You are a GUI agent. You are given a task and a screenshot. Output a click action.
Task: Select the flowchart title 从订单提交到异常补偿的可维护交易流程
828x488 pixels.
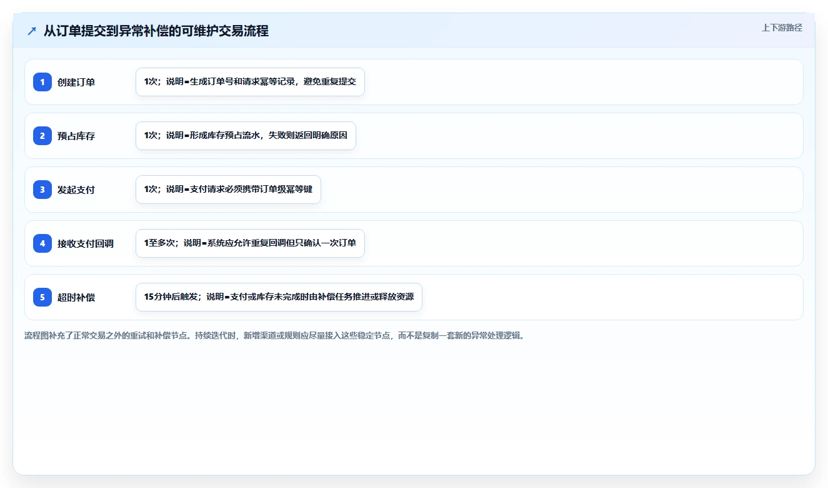[156, 31]
